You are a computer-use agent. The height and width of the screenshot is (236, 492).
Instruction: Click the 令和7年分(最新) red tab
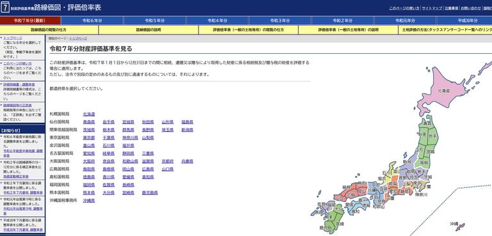[x=30, y=20]
